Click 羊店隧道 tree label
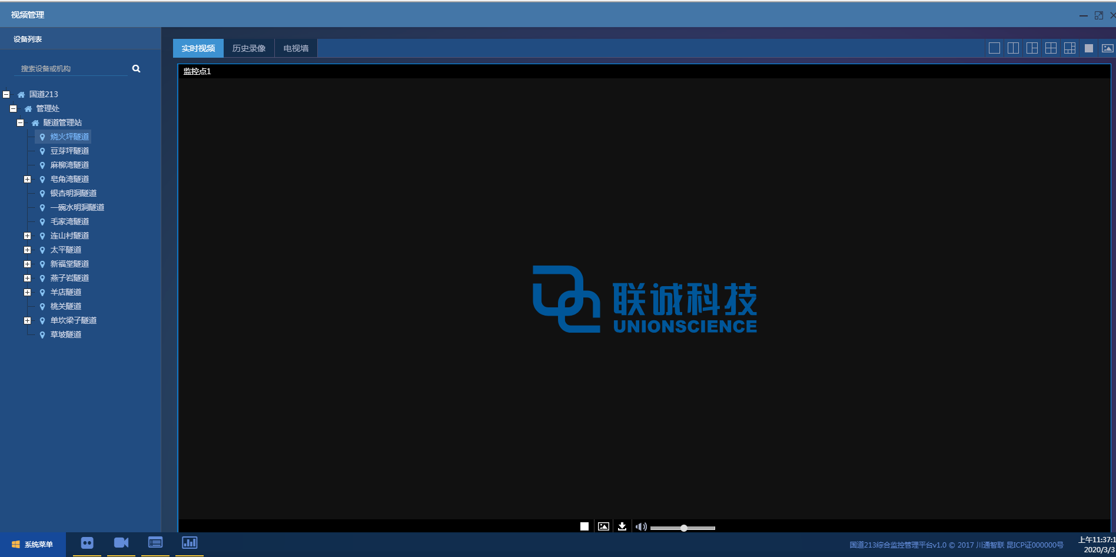This screenshot has width=1116, height=557. coord(66,292)
